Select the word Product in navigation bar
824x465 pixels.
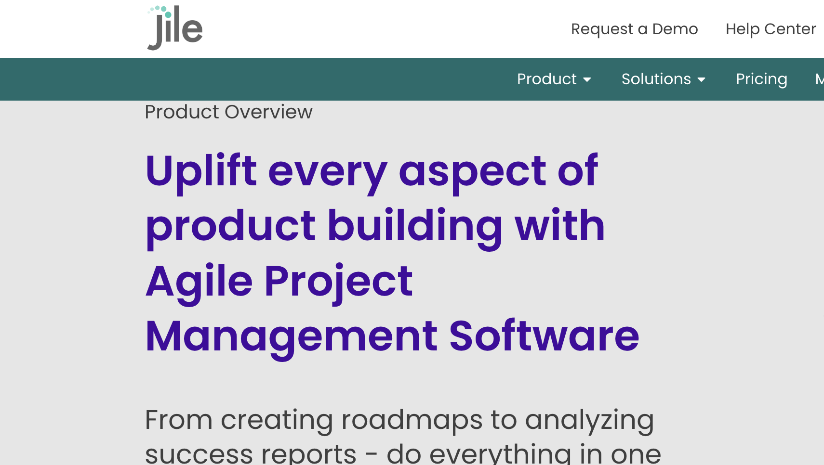click(546, 79)
